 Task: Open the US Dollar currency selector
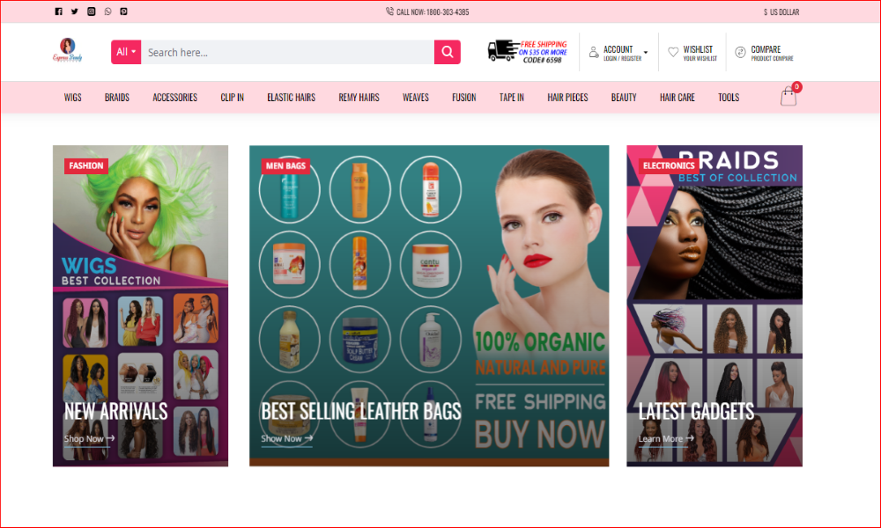781,11
